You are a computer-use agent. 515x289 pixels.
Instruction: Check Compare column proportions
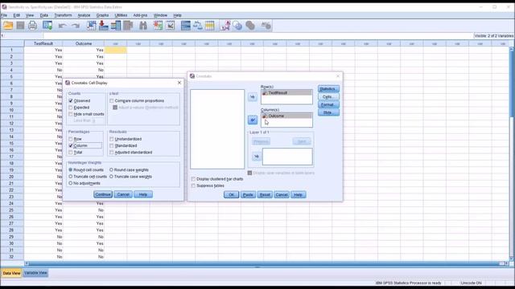coord(112,101)
